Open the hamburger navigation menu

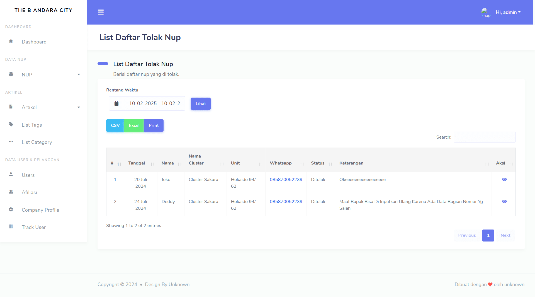101,12
